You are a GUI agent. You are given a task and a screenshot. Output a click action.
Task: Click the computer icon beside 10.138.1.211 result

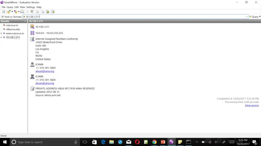pyautogui.click(x=32, y=27)
